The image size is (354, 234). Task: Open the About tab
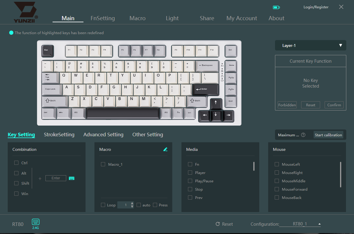click(x=276, y=18)
